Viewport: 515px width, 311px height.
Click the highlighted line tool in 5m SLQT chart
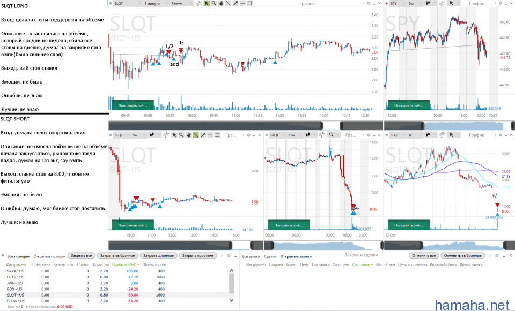196,135
